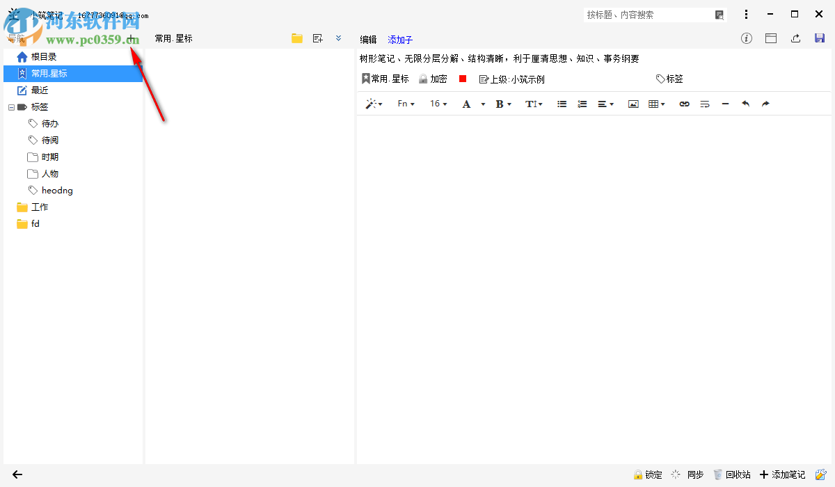
Task: Follow the 上级:小筑示例 parent link
Action: 511,79
